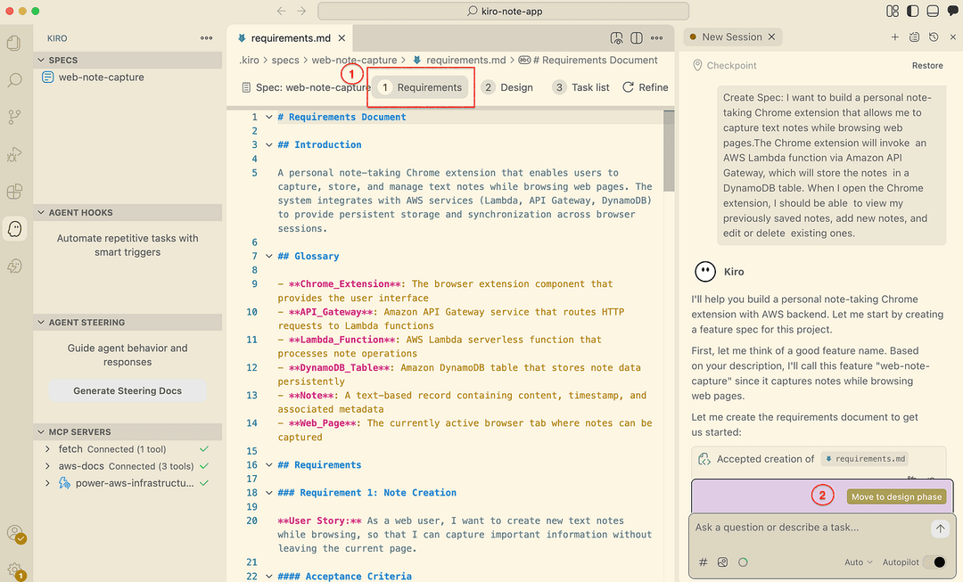Collapse the MCP SERVERS section

tap(41, 431)
